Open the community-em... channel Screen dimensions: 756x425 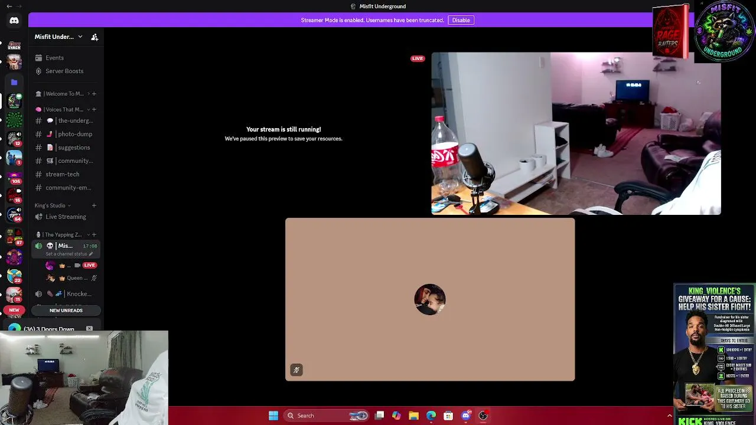point(66,188)
